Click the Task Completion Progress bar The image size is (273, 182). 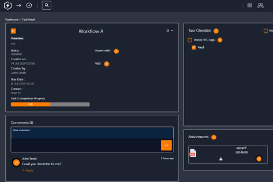(50, 104)
